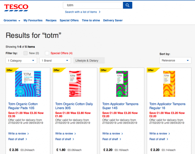
Task: Expand the 1 Category dropdown
Action: point(21,60)
